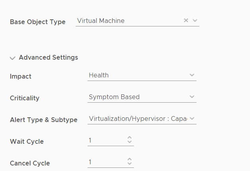Screen dimensions: 250x171
Task: Increase Cancel Cycle with up arrow
Action: (130, 160)
